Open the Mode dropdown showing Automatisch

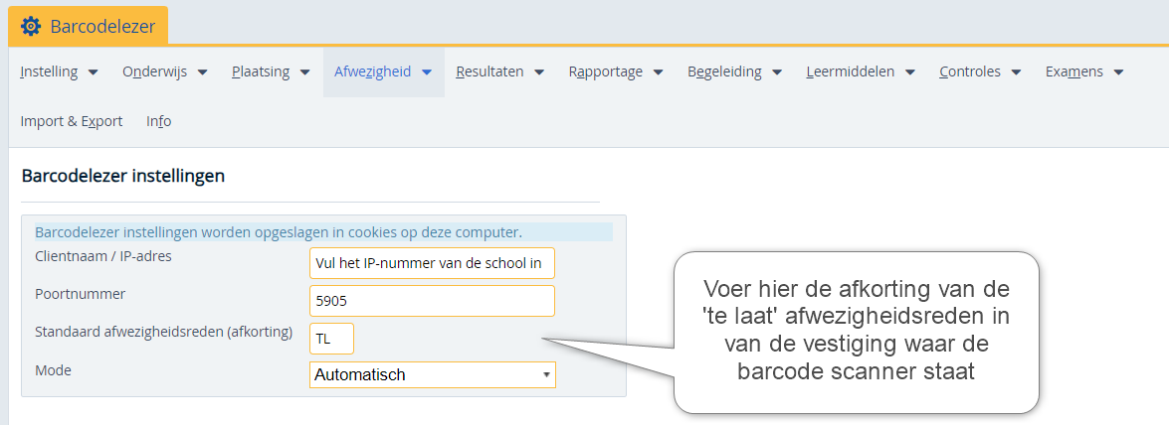(x=432, y=374)
